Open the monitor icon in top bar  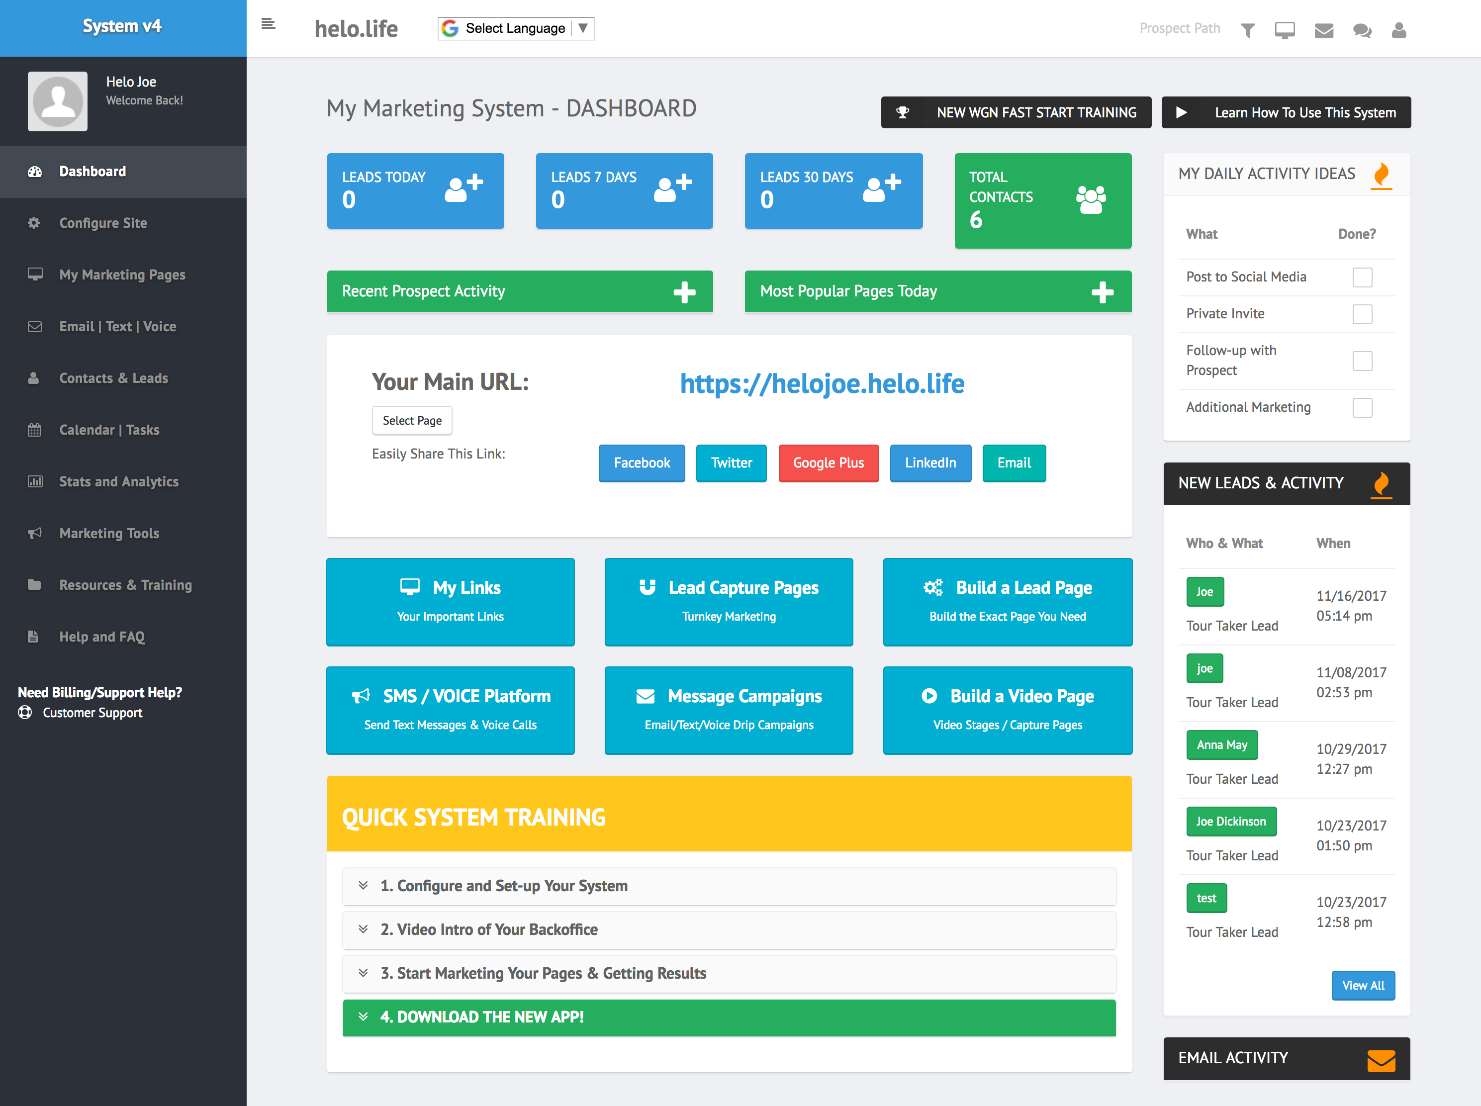pyautogui.click(x=1284, y=30)
